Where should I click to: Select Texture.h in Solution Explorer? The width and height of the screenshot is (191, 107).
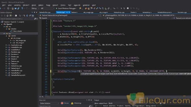tap(14, 64)
